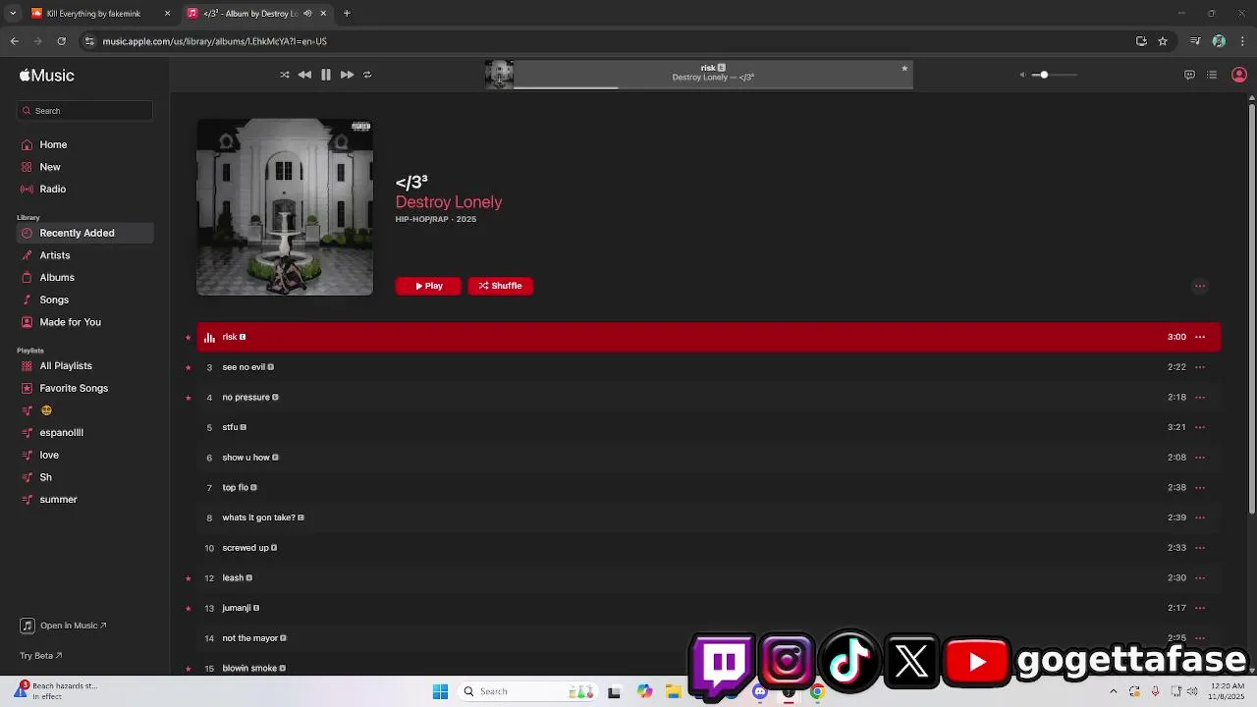Open Albums in the Library
The height and width of the screenshot is (707, 1257).
[57, 277]
